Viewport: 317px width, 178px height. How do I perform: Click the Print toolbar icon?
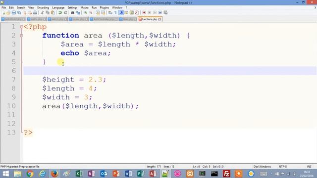point(35,13)
